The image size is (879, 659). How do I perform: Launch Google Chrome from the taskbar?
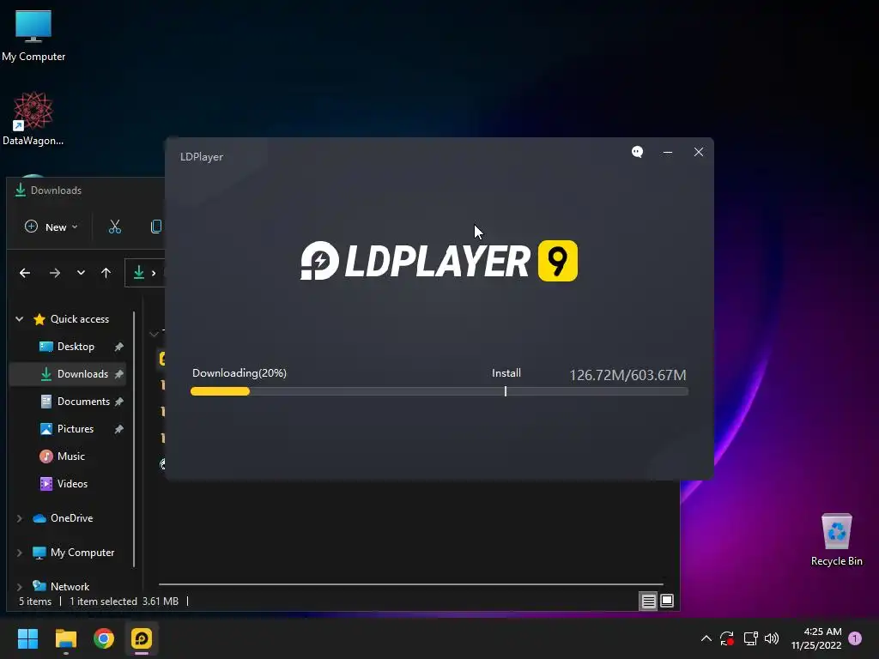pyautogui.click(x=104, y=638)
